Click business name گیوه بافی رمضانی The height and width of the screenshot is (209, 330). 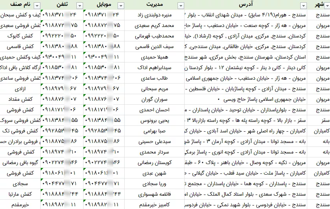20,163
